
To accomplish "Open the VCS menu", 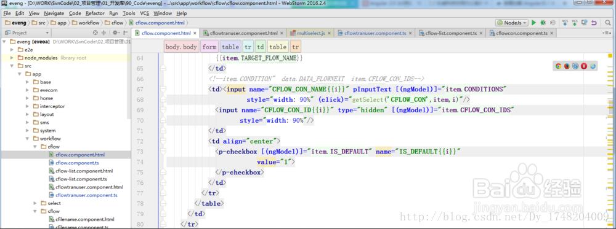I will [145, 14].
